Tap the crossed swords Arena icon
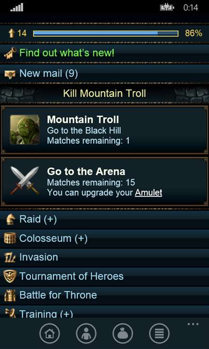The width and height of the screenshot is (209, 349). [x=25, y=181]
